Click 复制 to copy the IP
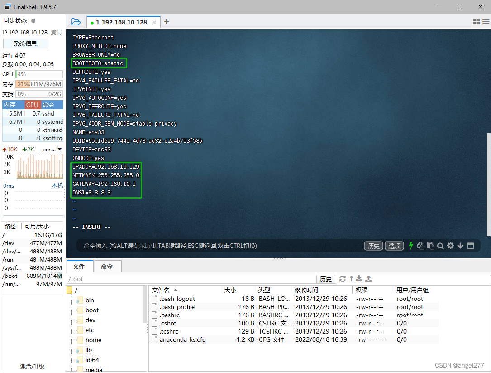The height and width of the screenshot is (373, 491). tap(56, 33)
